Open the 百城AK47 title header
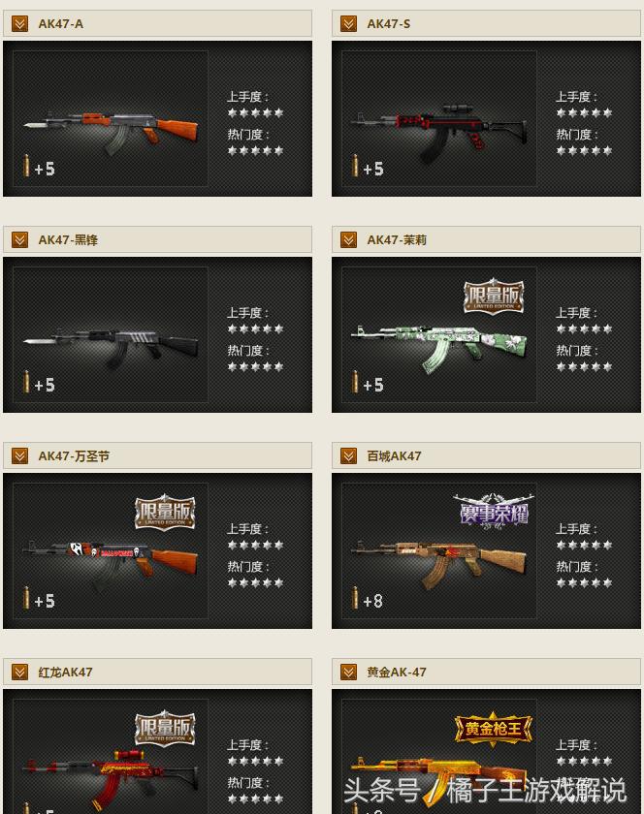Screen dimensions: 644x814 (486, 455)
